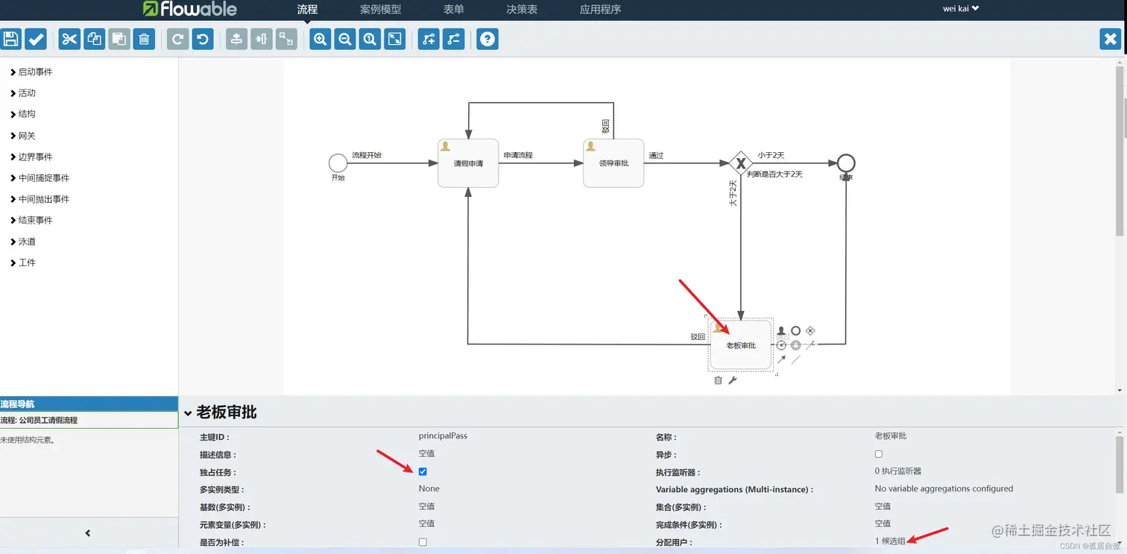This screenshot has width=1127, height=554.
Task: Close the editor with the X button
Action: 1111,39
